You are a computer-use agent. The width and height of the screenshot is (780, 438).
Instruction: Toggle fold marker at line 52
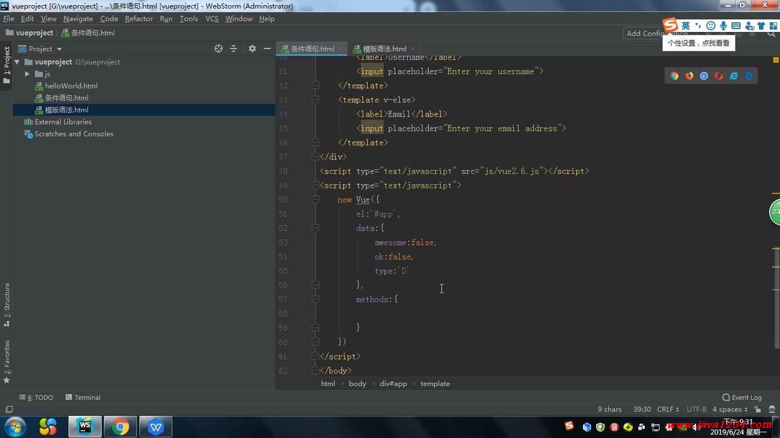315,228
